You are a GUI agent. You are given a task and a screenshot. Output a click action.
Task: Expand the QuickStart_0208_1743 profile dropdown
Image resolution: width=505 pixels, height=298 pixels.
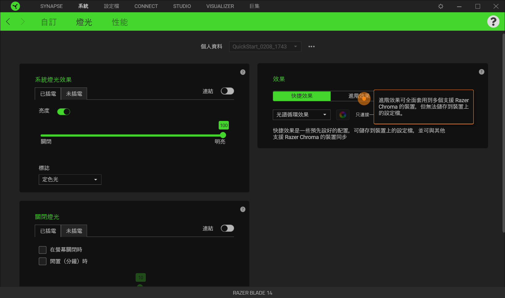pos(265,47)
